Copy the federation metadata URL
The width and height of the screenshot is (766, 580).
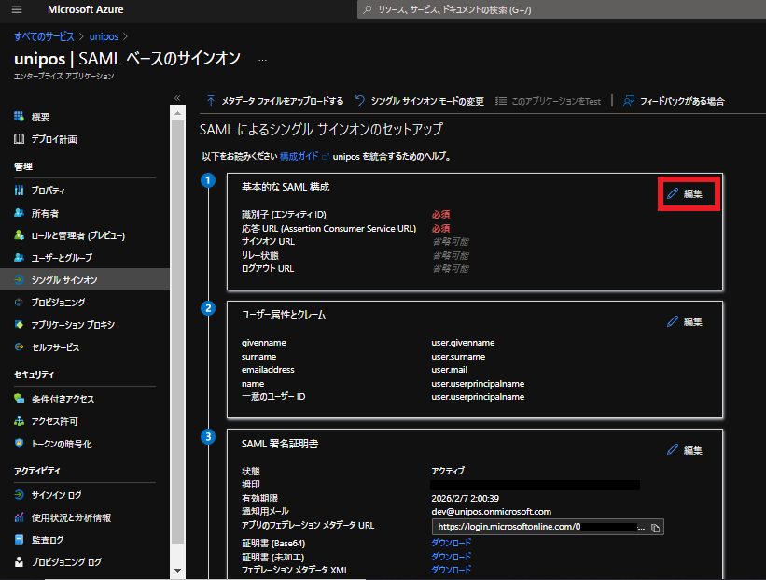pos(656,528)
